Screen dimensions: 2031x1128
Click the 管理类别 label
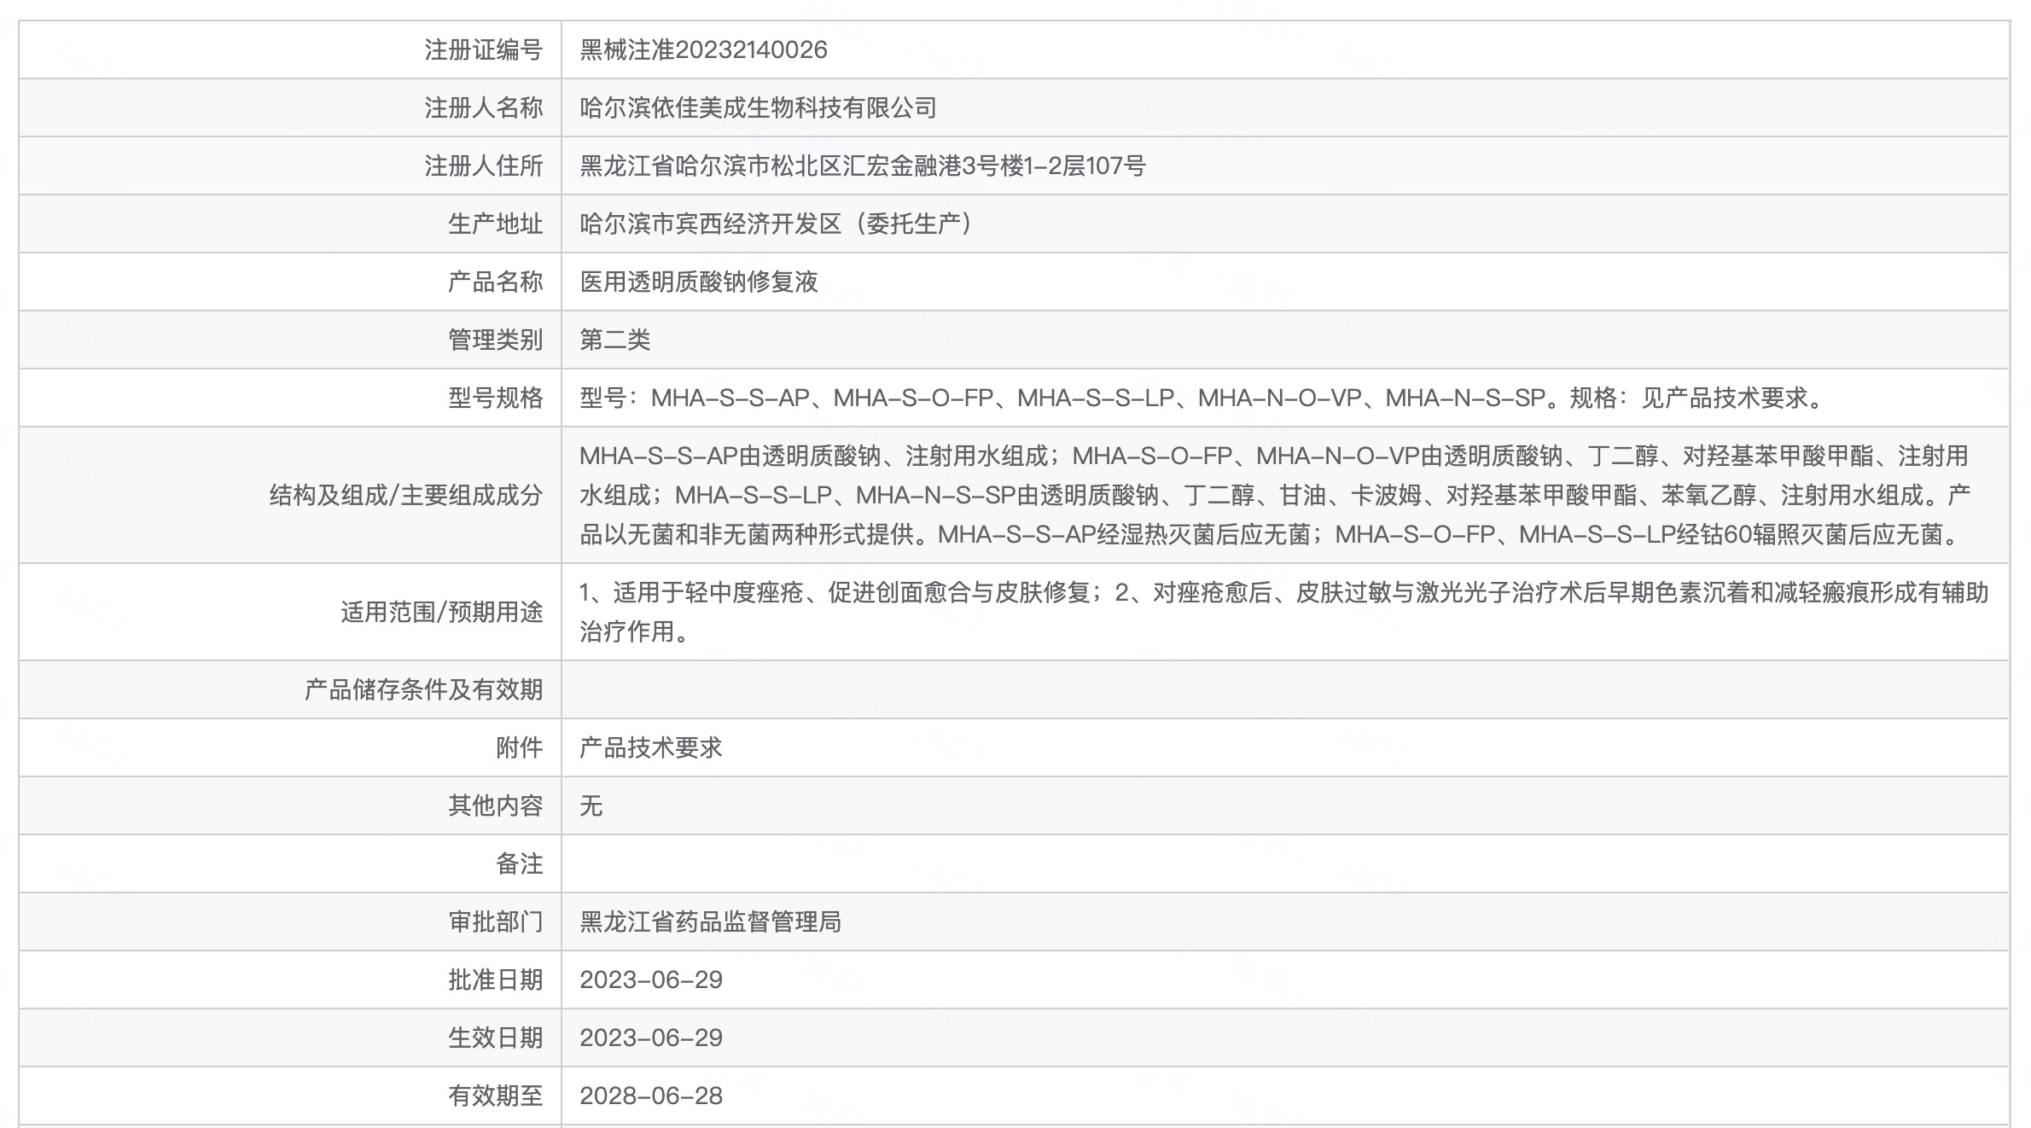click(x=496, y=340)
